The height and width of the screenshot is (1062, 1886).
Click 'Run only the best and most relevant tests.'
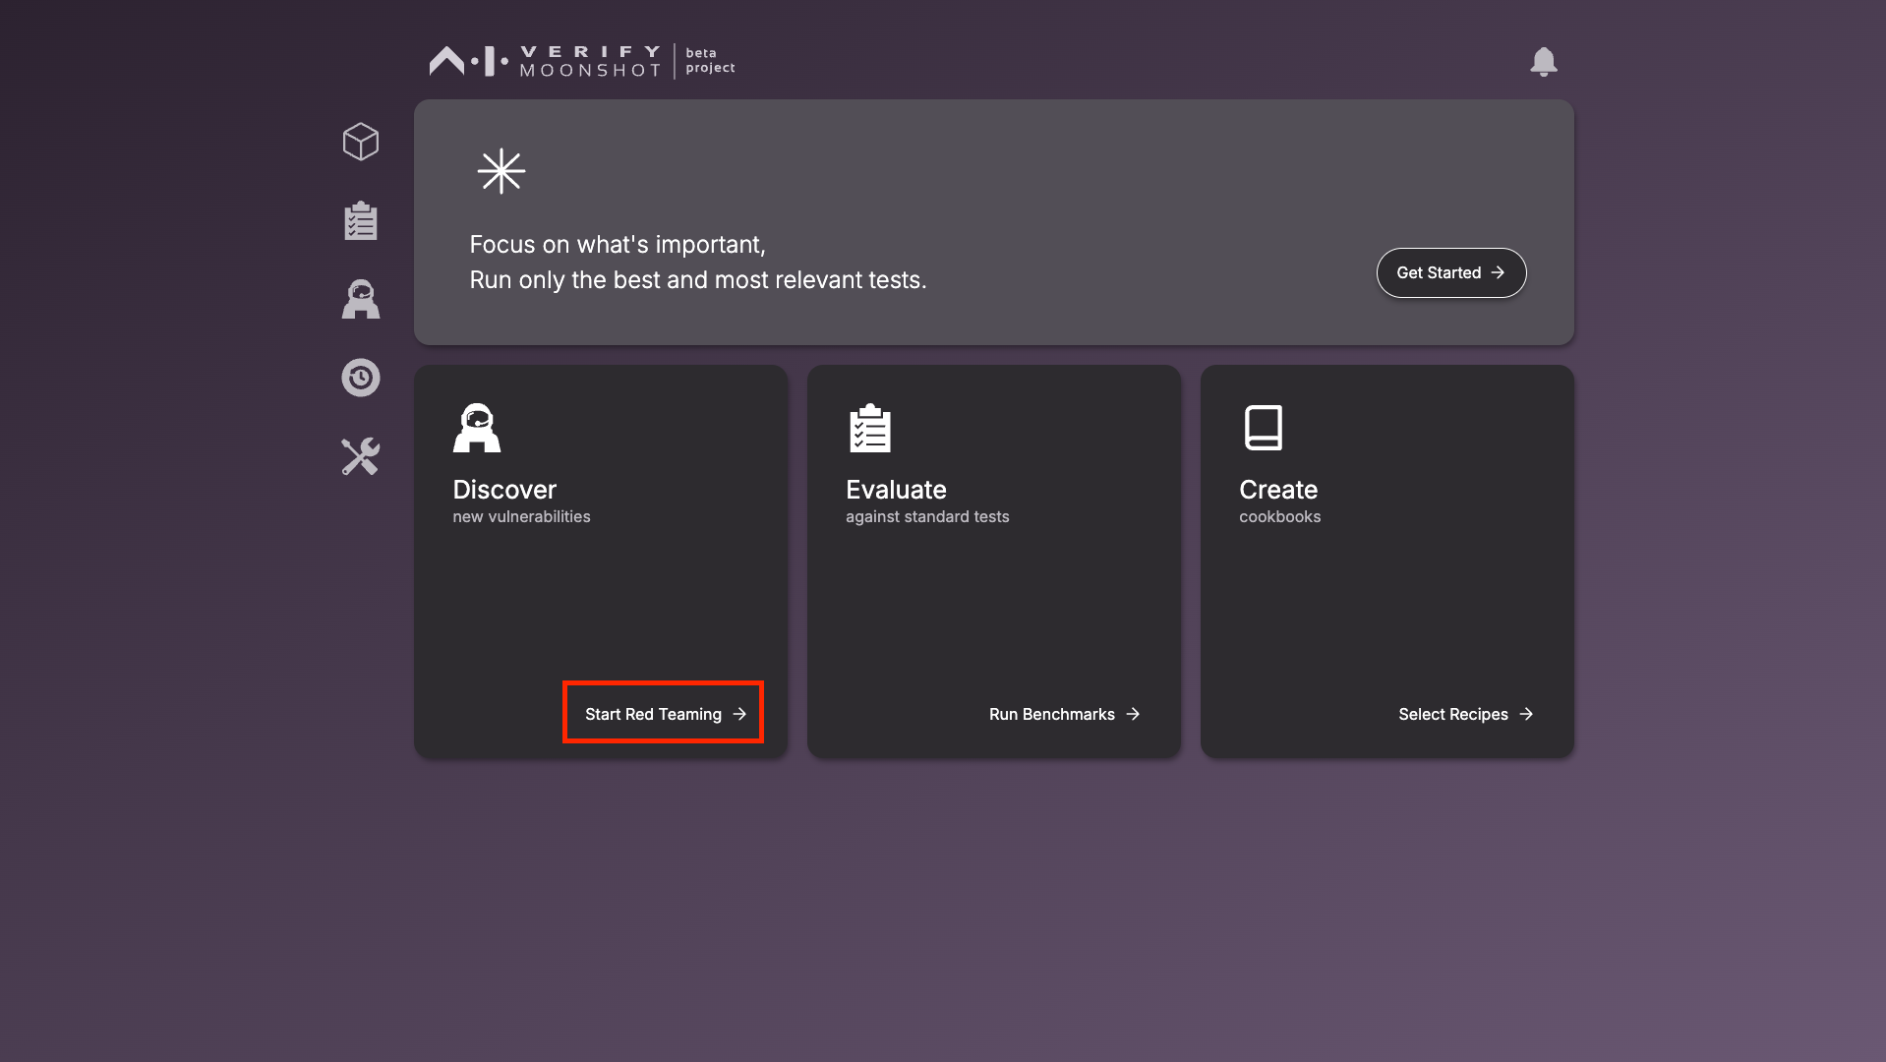(698, 280)
